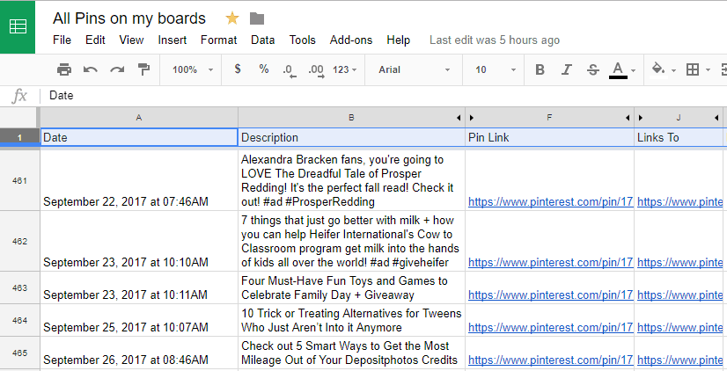This screenshot has width=727, height=371.
Task: Expand hidden columns before column J
Action: click(640, 118)
